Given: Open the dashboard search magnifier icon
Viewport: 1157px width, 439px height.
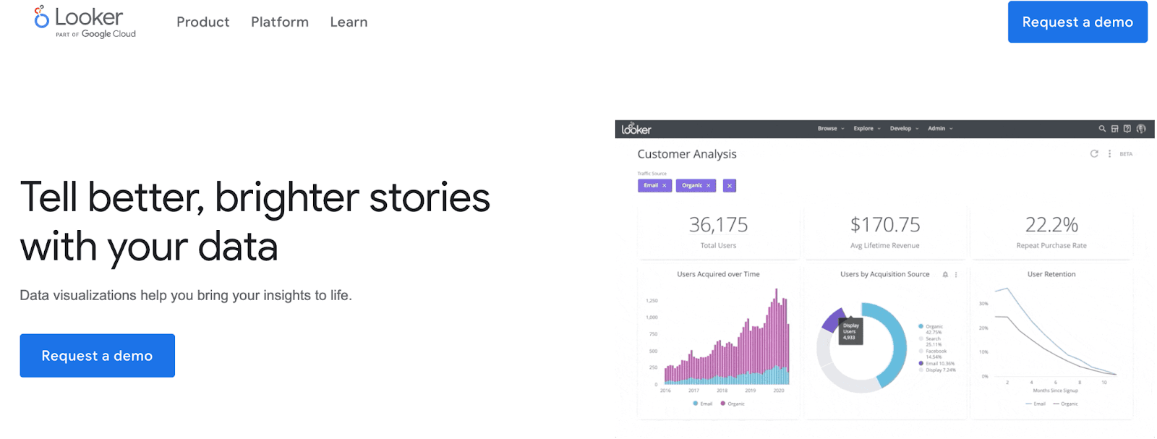Looking at the screenshot, I should pyautogui.click(x=1102, y=129).
